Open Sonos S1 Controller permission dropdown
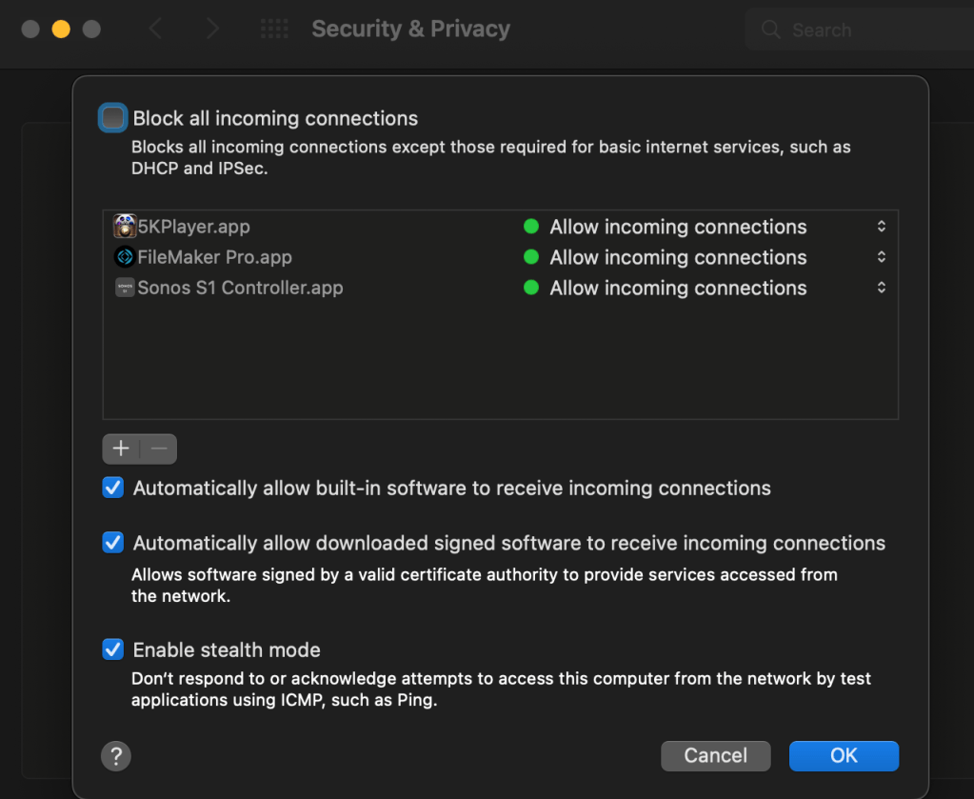Screen dimensions: 974x799 [881, 288]
